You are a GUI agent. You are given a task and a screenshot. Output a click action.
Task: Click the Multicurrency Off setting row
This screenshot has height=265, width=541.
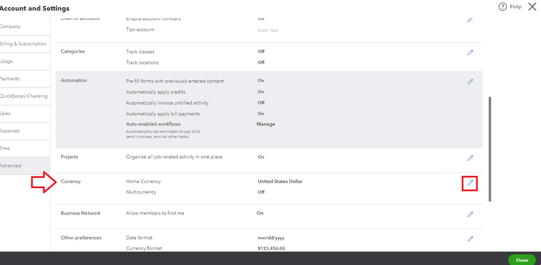pos(261,192)
